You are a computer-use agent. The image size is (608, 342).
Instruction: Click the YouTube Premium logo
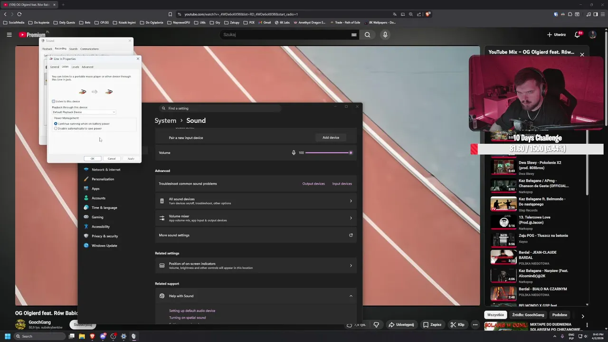pyautogui.click(x=32, y=35)
